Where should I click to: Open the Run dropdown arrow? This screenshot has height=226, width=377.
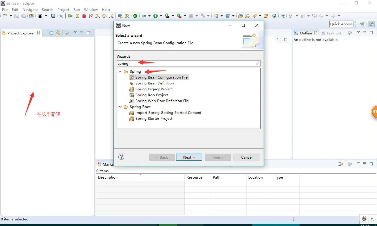161,16
